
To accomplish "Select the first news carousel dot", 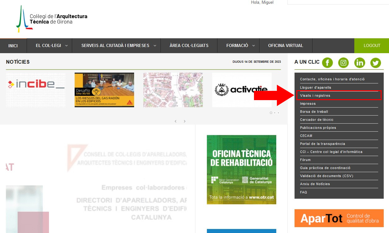I will 271,113.
